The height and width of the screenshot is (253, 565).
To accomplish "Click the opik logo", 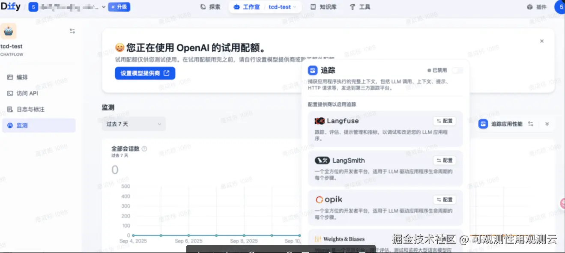I will (329, 200).
